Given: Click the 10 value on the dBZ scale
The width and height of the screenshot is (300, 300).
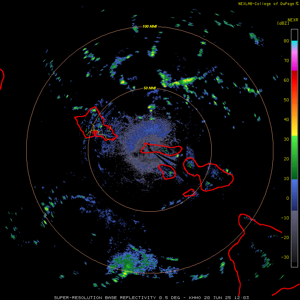Looking at the screenshot, I should tap(286, 179).
